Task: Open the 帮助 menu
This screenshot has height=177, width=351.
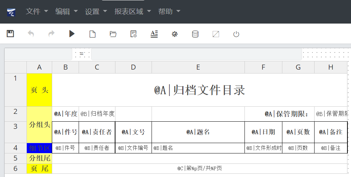Action: [169, 11]
